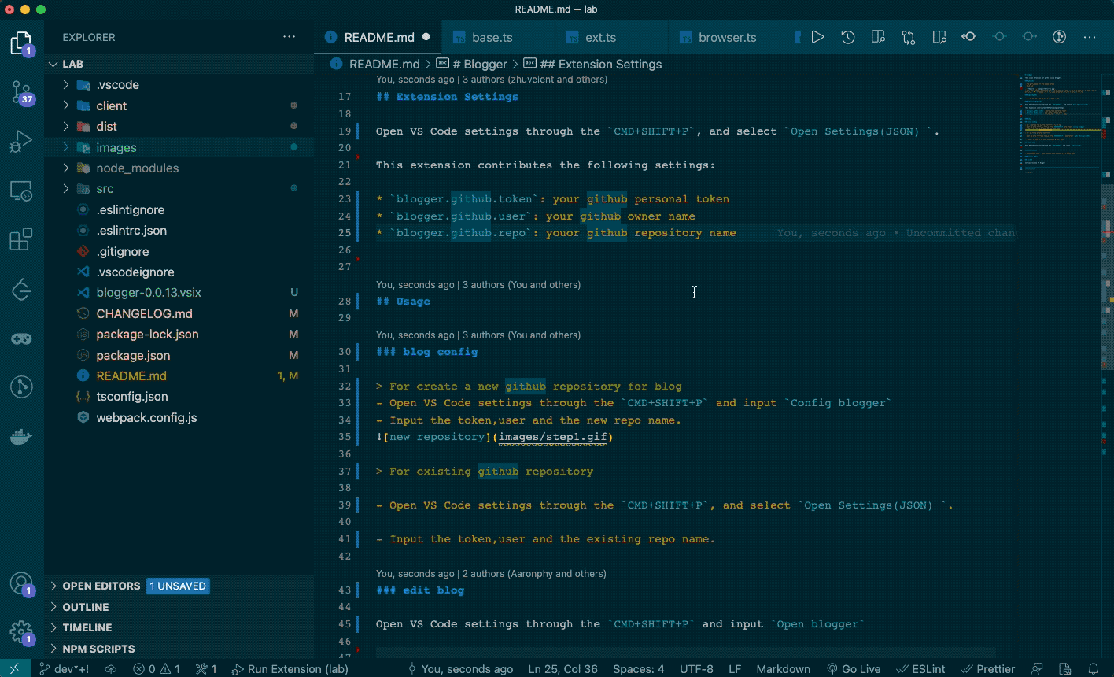
Task: Open Remote Explorer view
Action: [21, 191]
